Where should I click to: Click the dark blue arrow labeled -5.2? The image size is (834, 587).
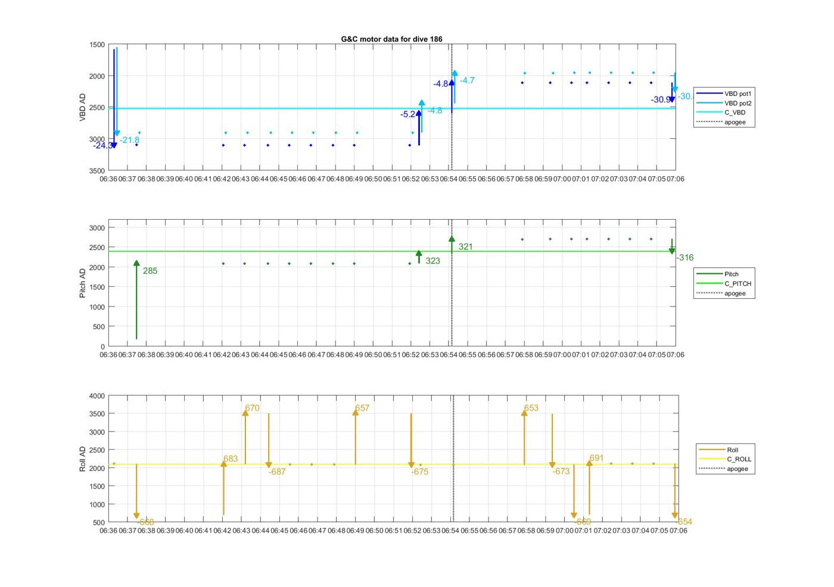pyautogui.click(x=419, y=127)
